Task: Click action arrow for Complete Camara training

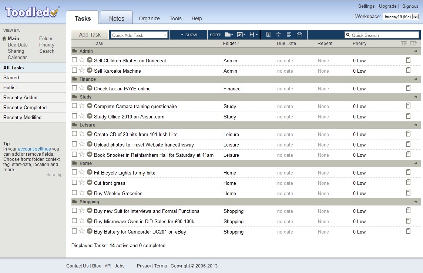Action: 90,106
